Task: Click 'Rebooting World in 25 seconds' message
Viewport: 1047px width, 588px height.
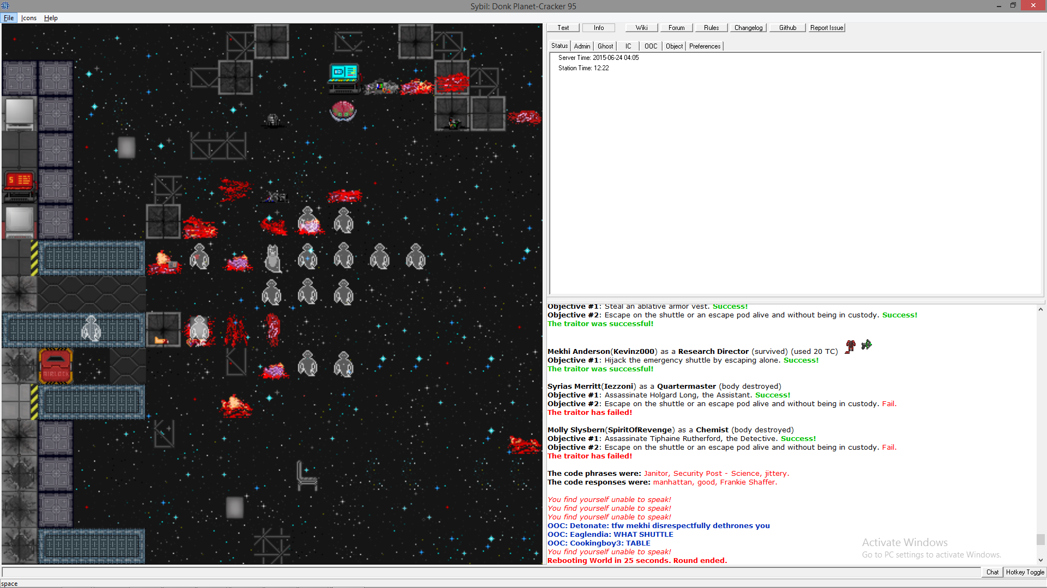Action: click(637, 561)
